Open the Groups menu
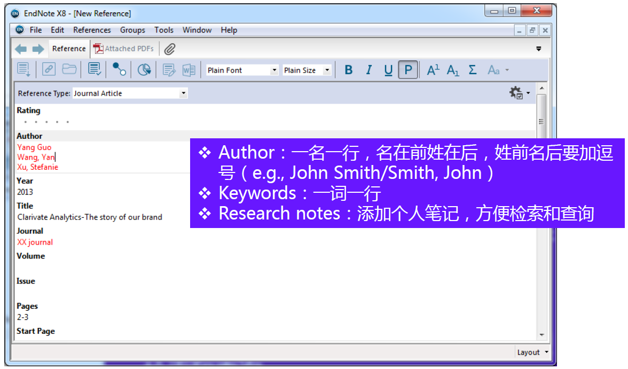Viewport: 628px width, 369px height. [x=132, y=30]
